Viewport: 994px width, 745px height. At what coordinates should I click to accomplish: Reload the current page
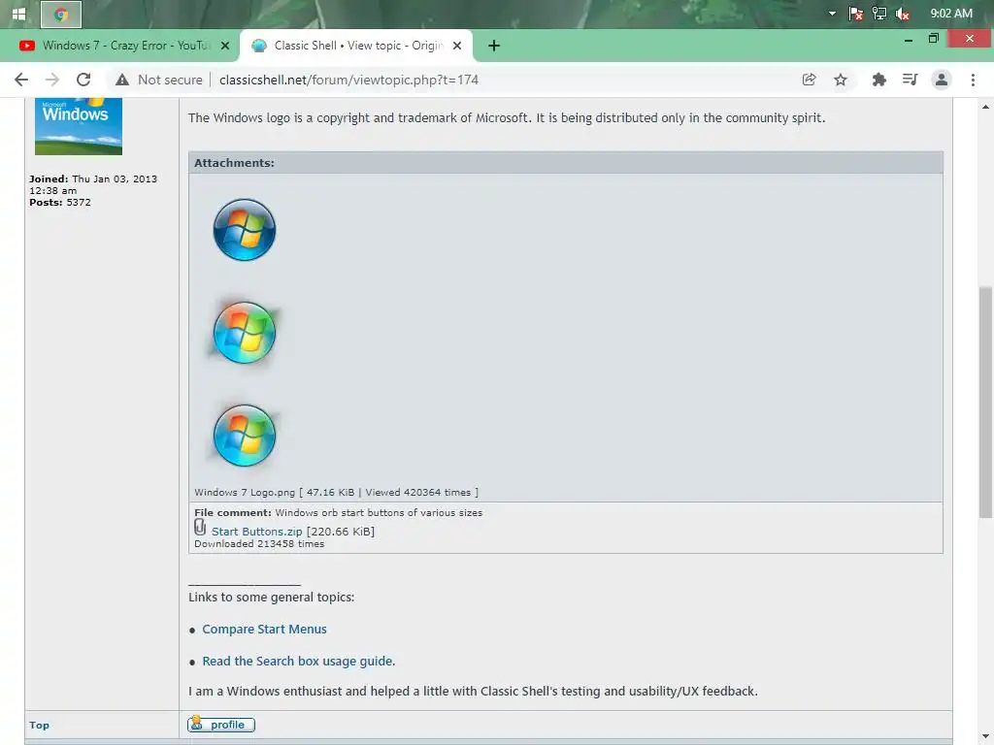(x=83, y=80)
